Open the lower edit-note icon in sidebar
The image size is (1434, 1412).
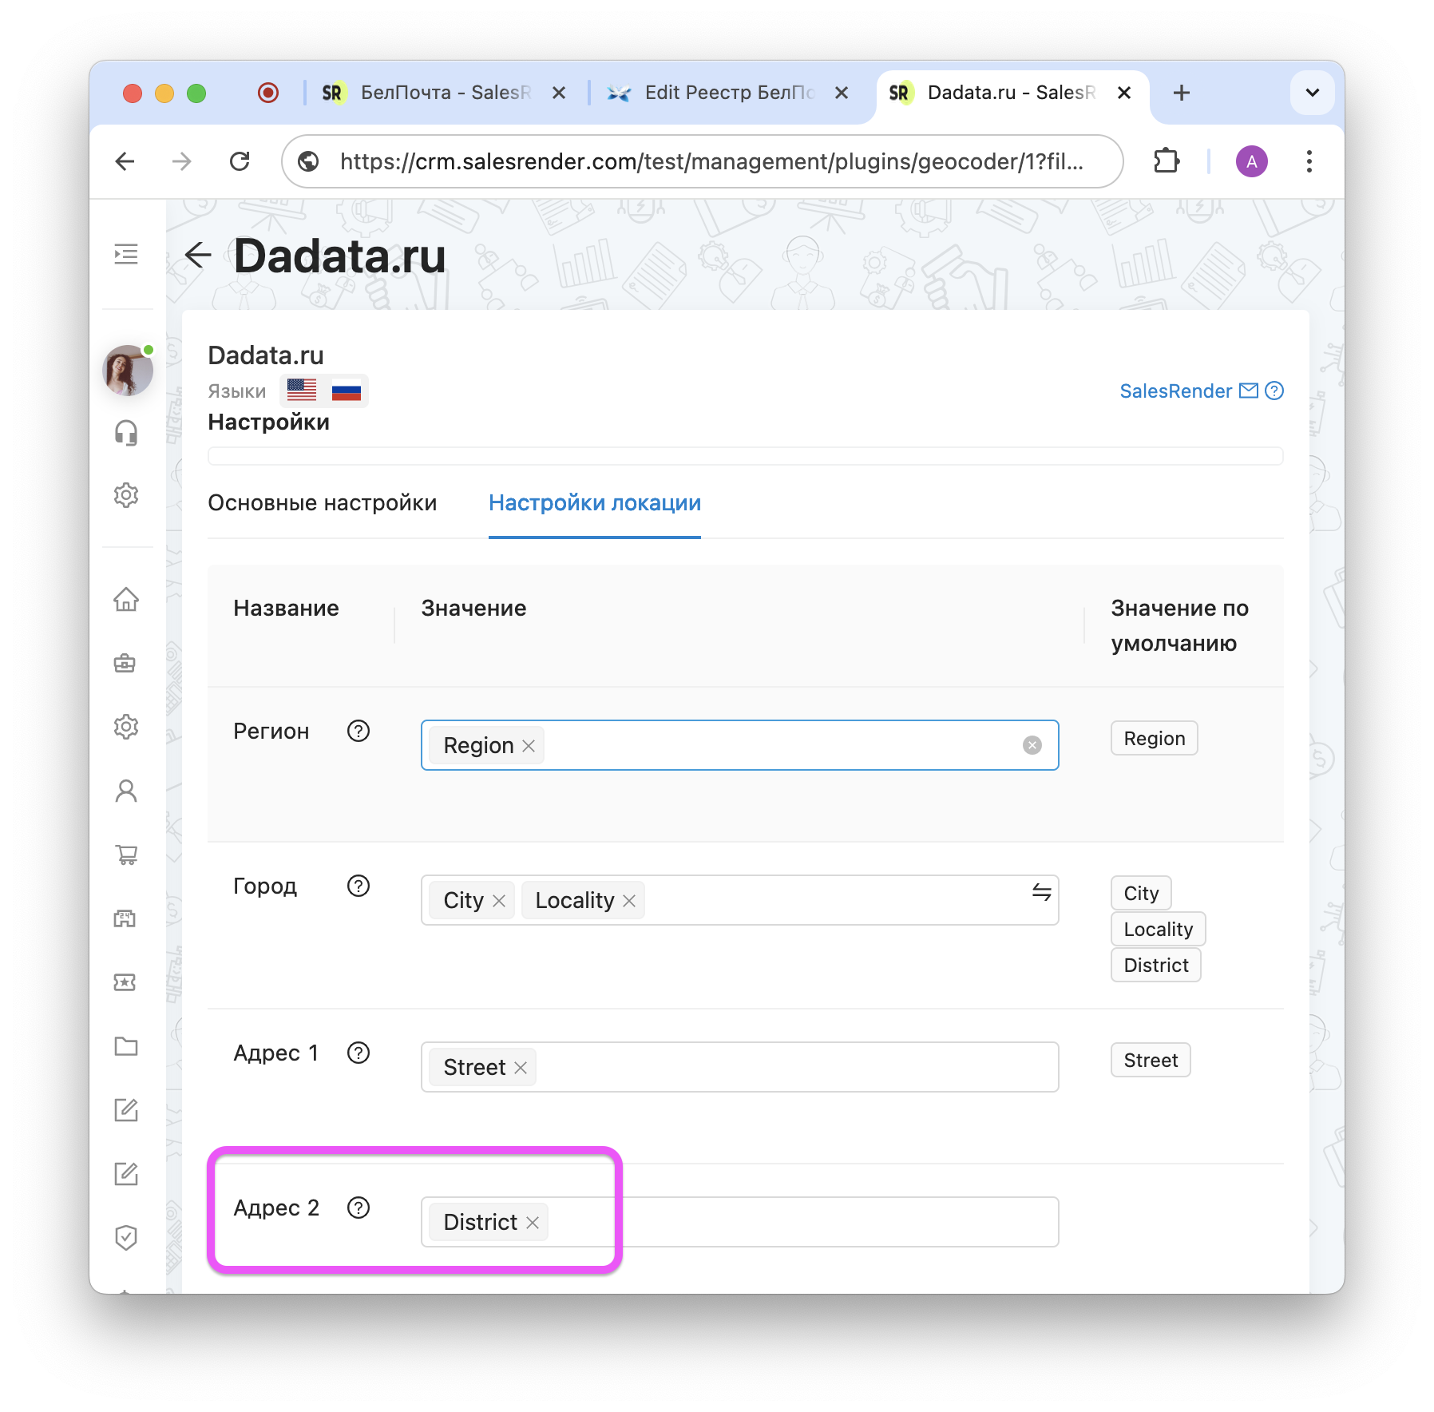(x=126, y=1174)
